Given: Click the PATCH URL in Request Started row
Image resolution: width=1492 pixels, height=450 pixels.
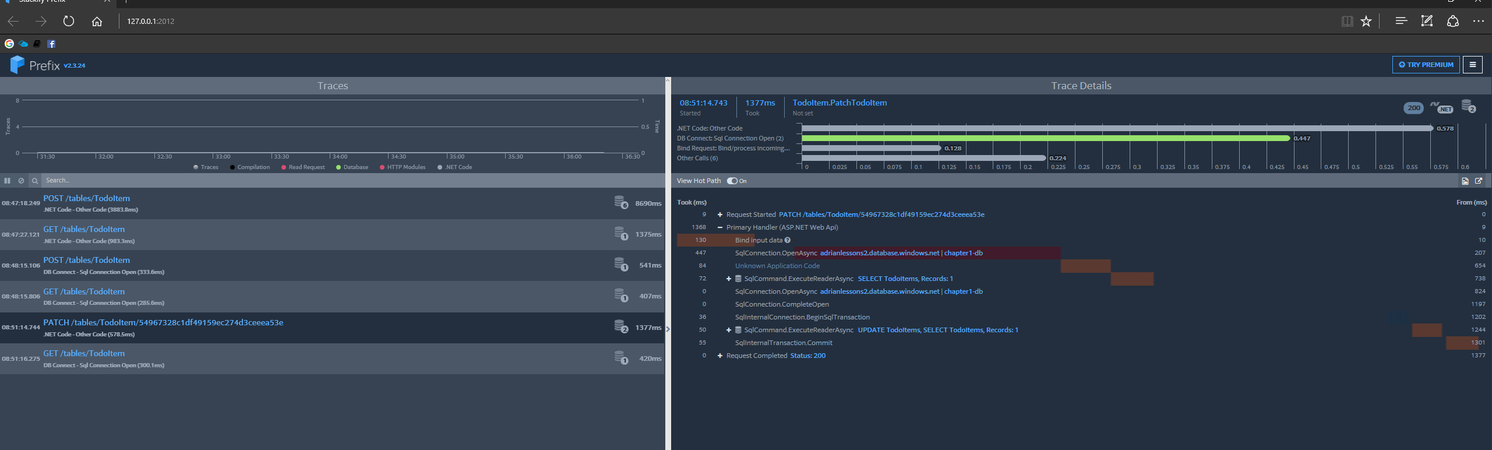Looking at the screenshot, I should pos(881,215).
